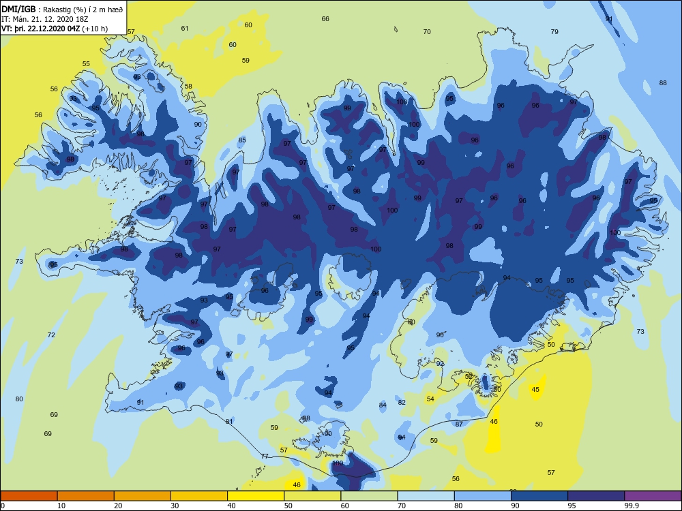The image size is (682, 511).
Task: Click the title 'DMI/IGB : Rakastig (%) í 2 m hæð'
Action: [62, 10]
